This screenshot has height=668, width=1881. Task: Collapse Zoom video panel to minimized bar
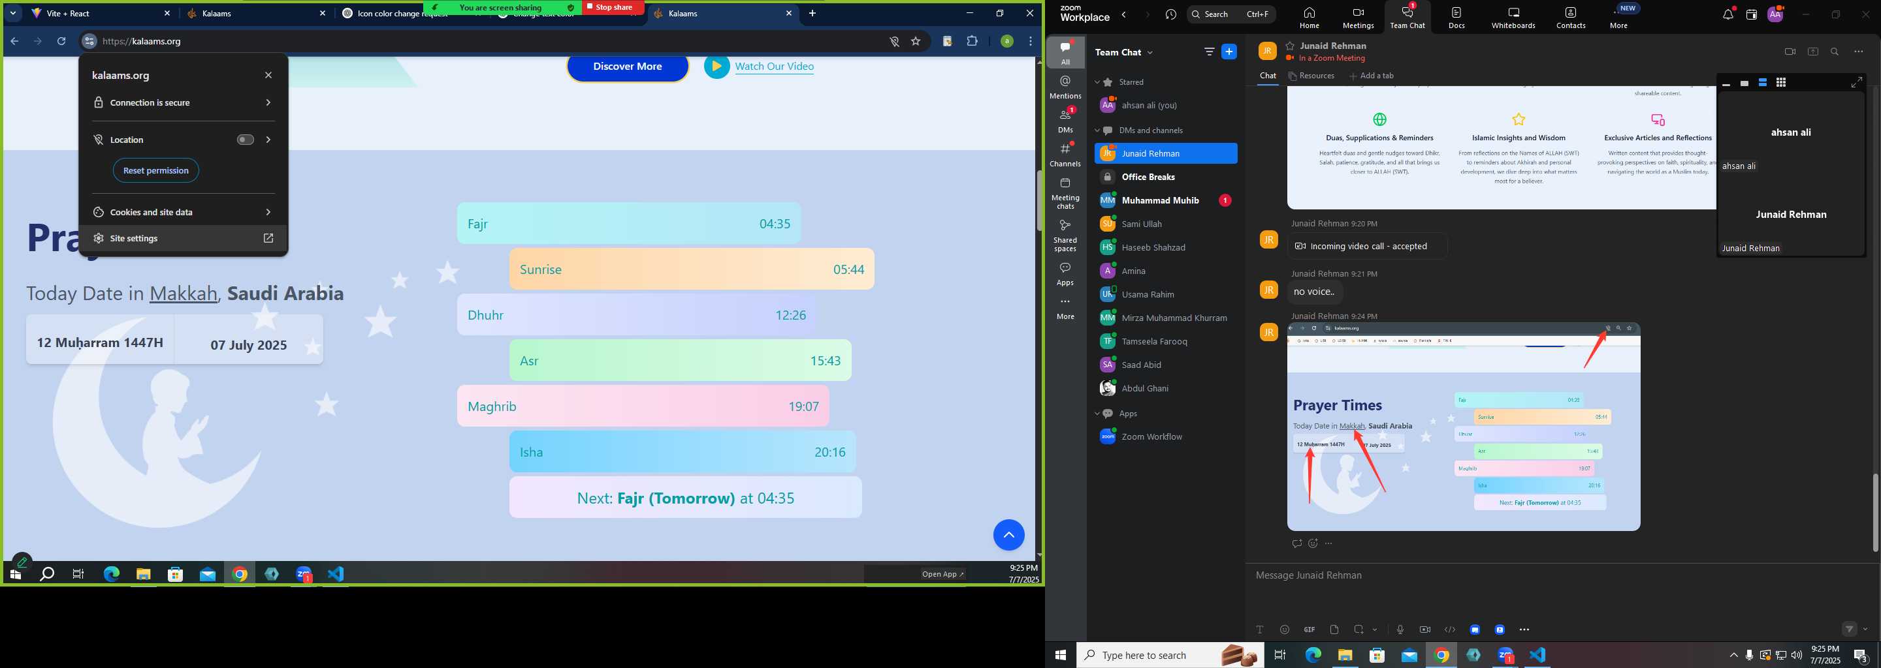point(1726,84)
